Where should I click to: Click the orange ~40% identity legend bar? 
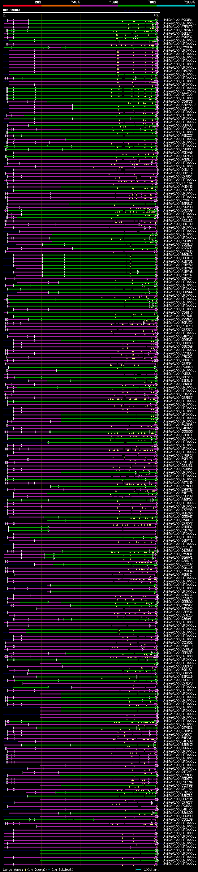click(61, 6)
